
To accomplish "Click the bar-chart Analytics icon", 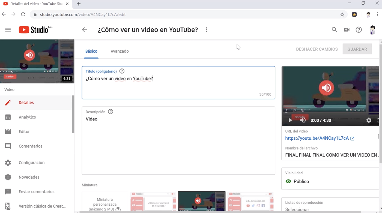I will (8, 117).
